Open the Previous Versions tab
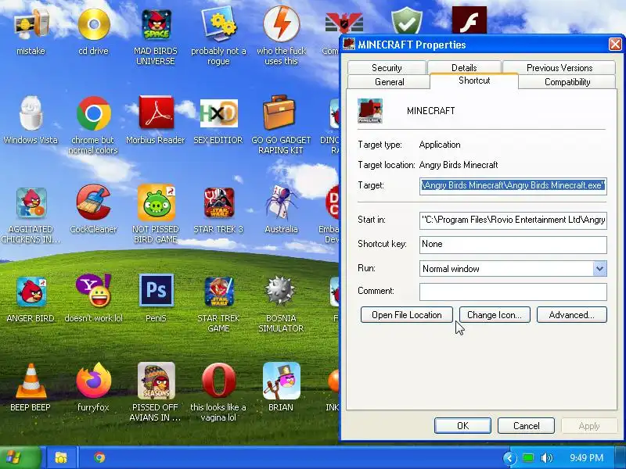The width and height of the screenshot is (626, 469). point(559,67)
